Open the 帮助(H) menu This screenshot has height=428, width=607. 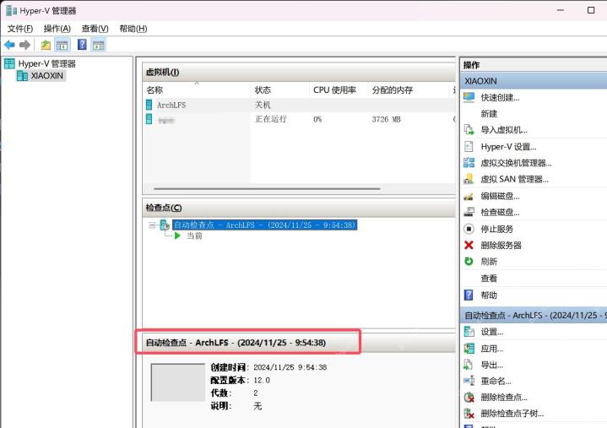[133, 29]
